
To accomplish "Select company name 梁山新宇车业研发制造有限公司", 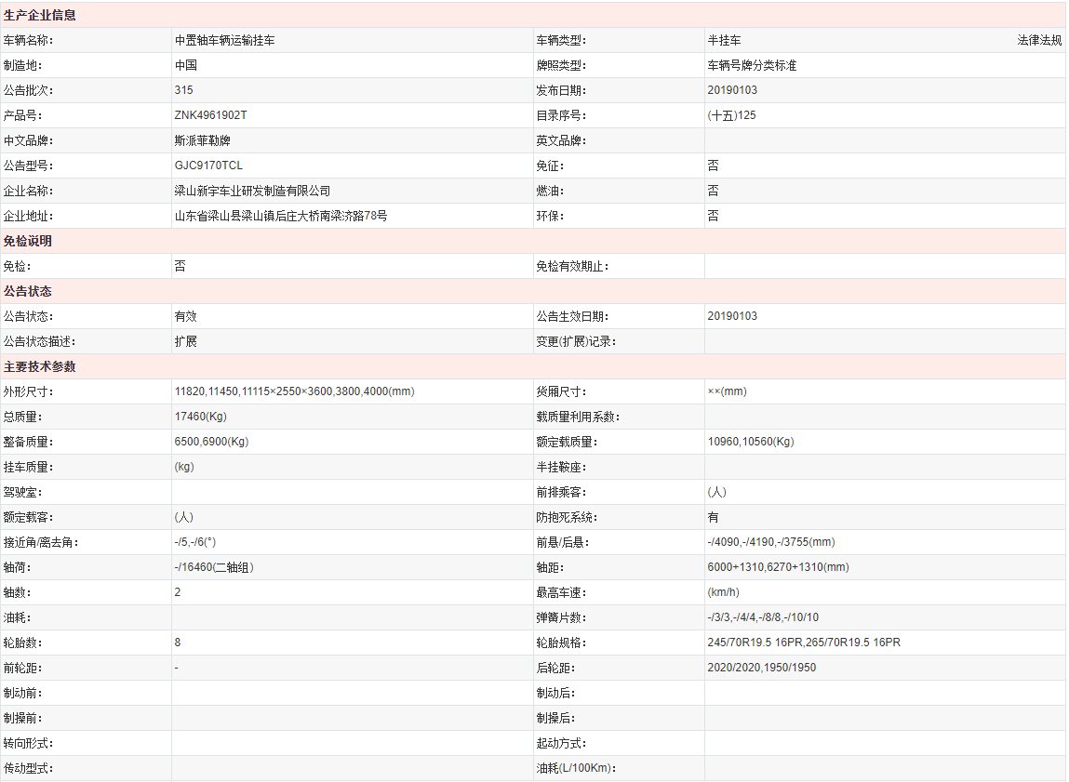I will tap(252, 192).
